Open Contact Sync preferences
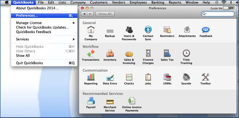Viewport: 239px width, 118px height. click(148, 33)
